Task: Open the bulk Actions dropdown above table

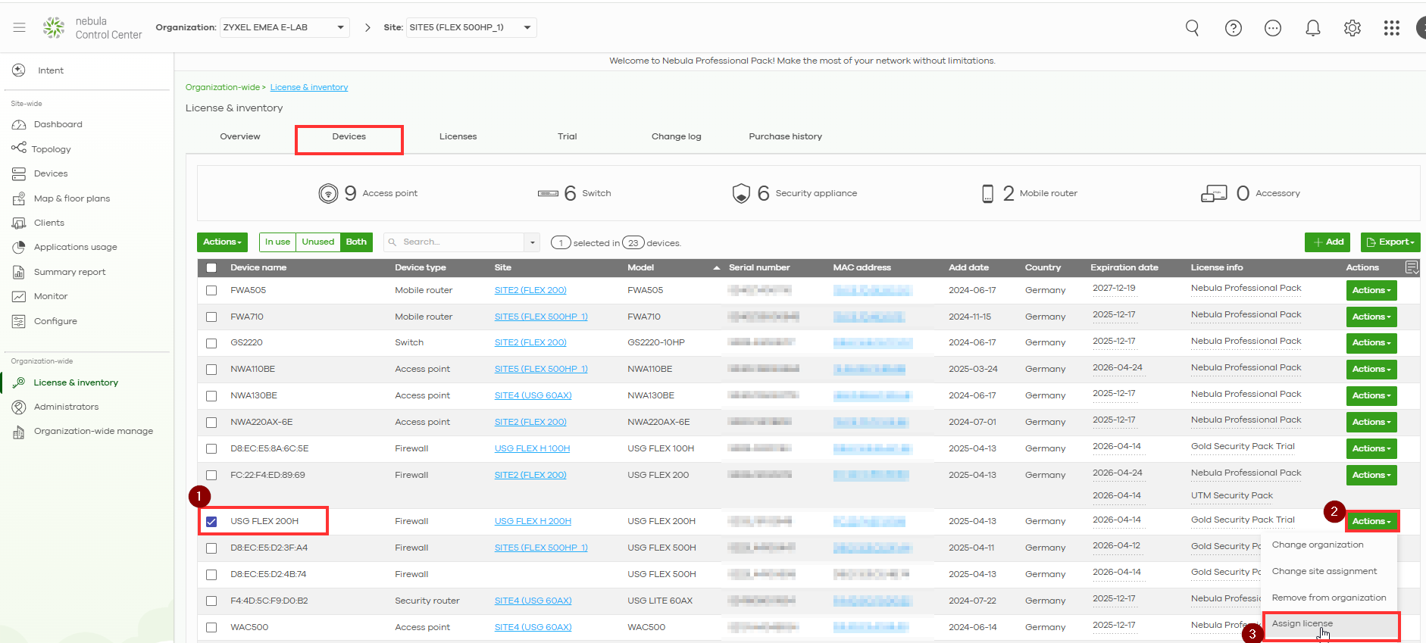Action: [x=222, y=242]
